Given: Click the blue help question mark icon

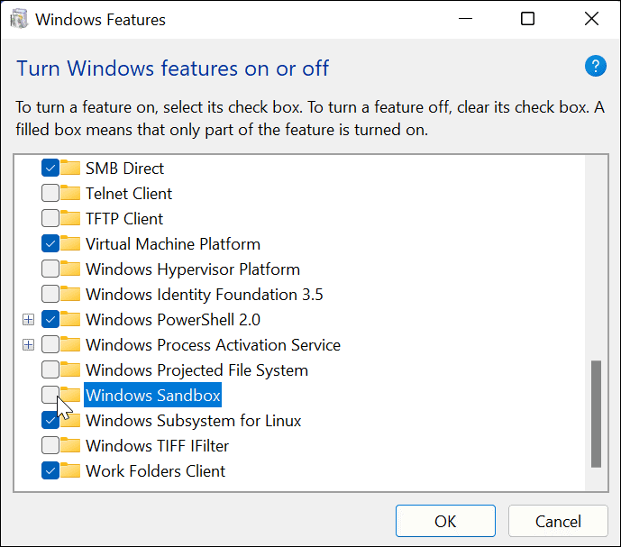Looking at the screenshot, I should click(595, 66).
